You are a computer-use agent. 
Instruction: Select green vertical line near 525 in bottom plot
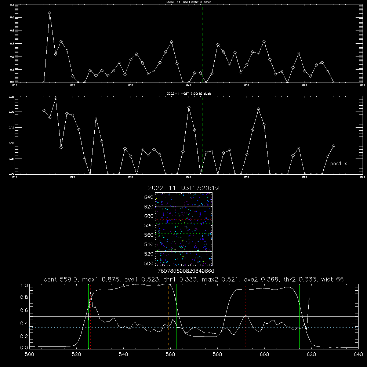coord(88,316)
